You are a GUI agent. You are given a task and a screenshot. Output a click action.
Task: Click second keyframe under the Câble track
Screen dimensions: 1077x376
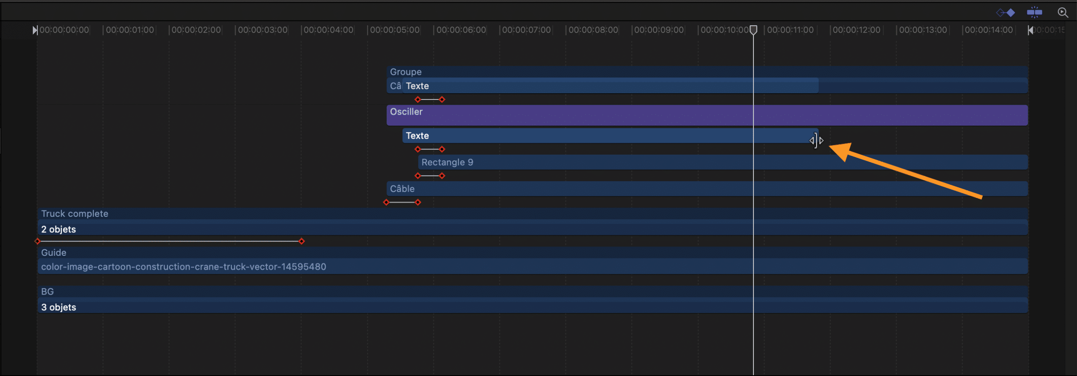click(x=418, y=202)
